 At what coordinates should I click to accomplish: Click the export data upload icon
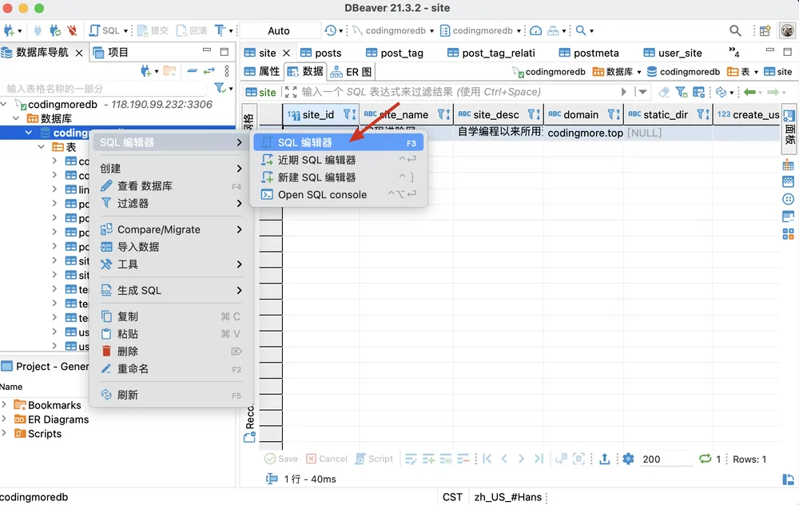tap(604, 459)
